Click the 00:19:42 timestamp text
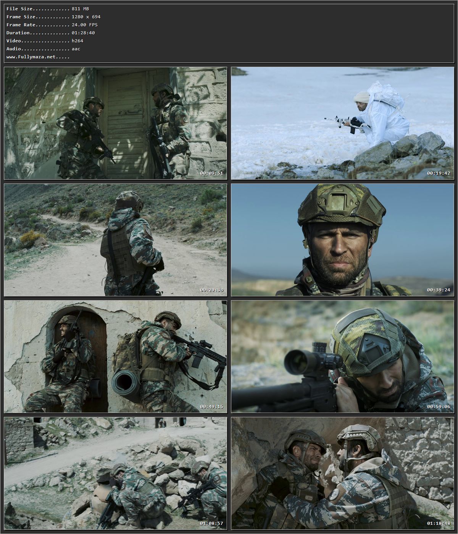The width and height of the screenshot is (458, 534). (439, 173)
